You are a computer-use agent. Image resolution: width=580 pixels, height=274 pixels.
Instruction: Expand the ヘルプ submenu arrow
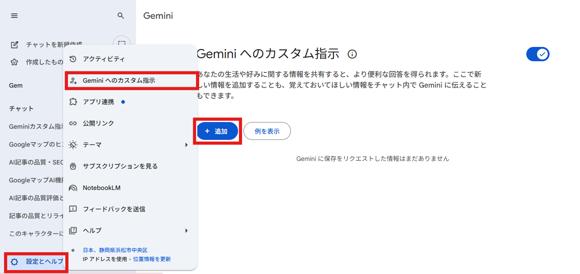(187, 231)
